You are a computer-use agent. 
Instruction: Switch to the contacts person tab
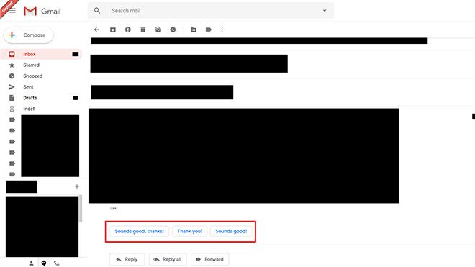coord(31,263)
